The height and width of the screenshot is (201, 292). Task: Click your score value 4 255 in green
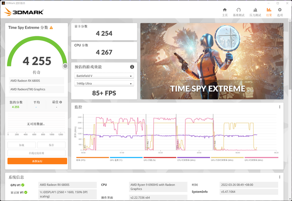[16, 107]
